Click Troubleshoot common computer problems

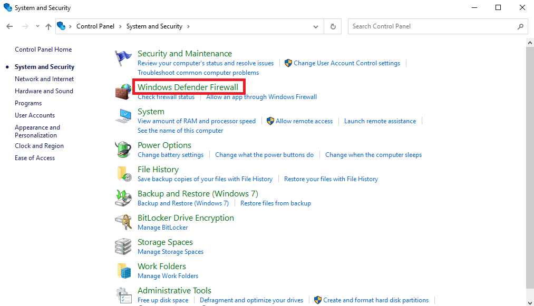[198, 73]
